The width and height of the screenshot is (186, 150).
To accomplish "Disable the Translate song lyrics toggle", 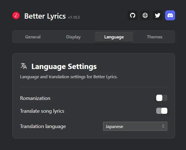I will 162,111.
